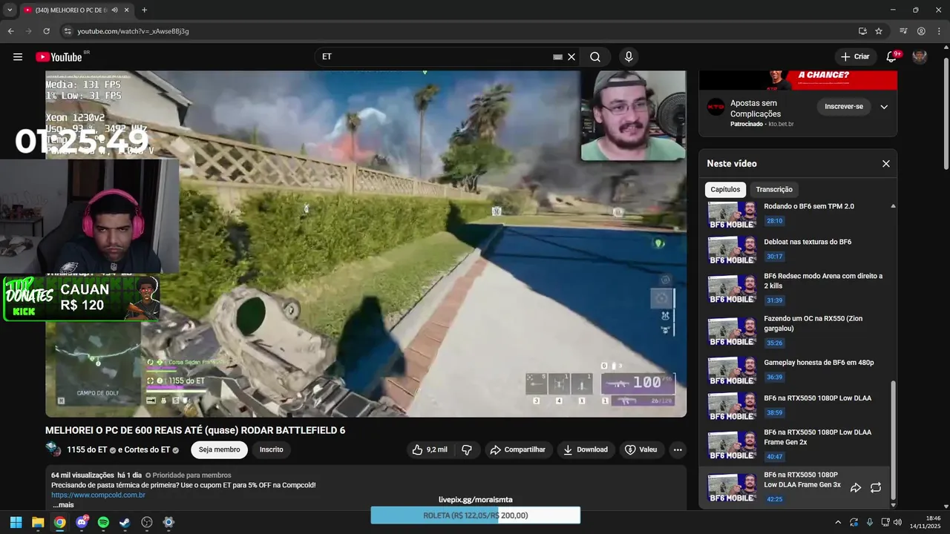The height and width of the screenshot is (534, 950).
Task: Open YouTube notifications bell
Action: (x=892, y=57)
